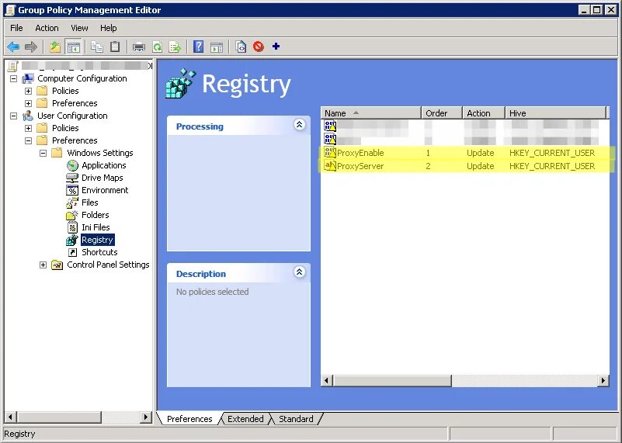Maximize the Group Policy Management Editor window
Viewport: 622px width, 443px height.
pyautogui.click(x=596, y=10)
